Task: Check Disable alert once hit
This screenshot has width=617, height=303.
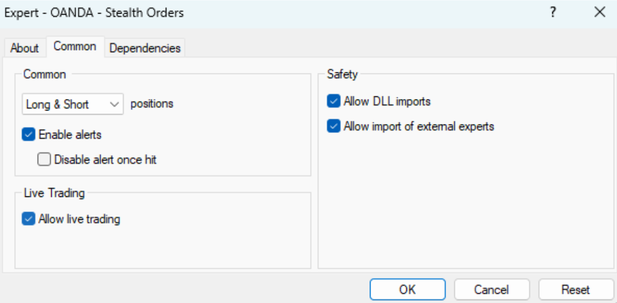Action: pos(44,160)
